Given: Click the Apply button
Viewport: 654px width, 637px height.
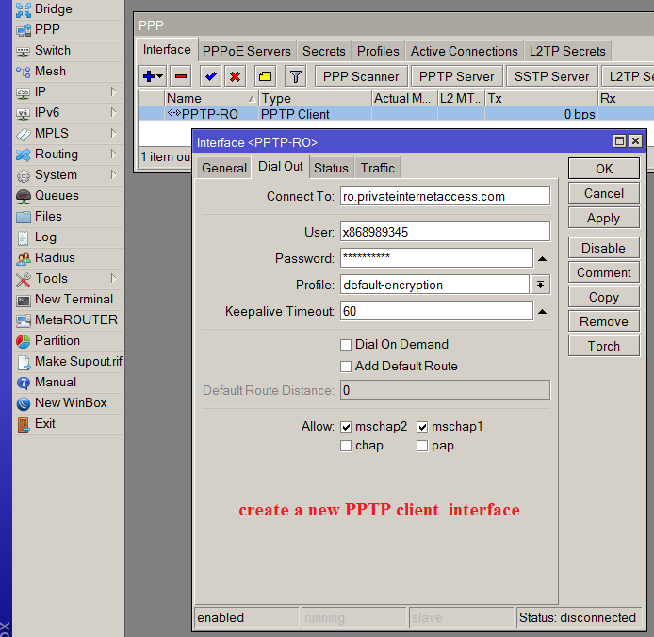Looking at the screenshot, I should pos(604,218).
